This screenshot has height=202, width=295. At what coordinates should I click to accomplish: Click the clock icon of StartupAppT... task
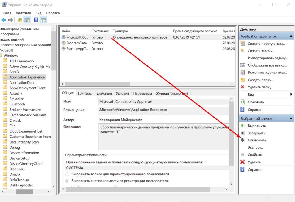(x=64, y=49)
